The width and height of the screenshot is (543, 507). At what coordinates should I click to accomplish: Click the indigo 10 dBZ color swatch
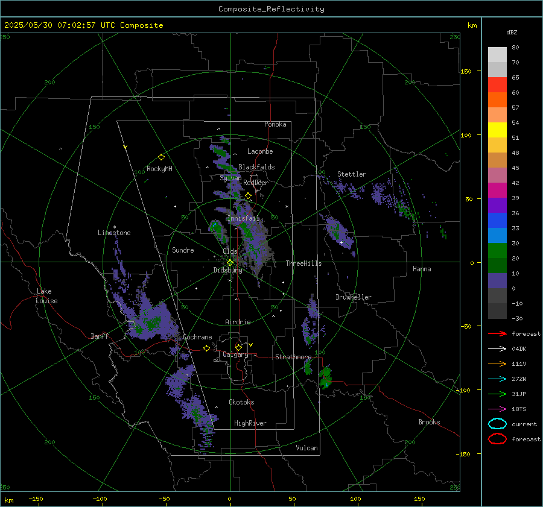pyautogui.click(x=497, y=281)
